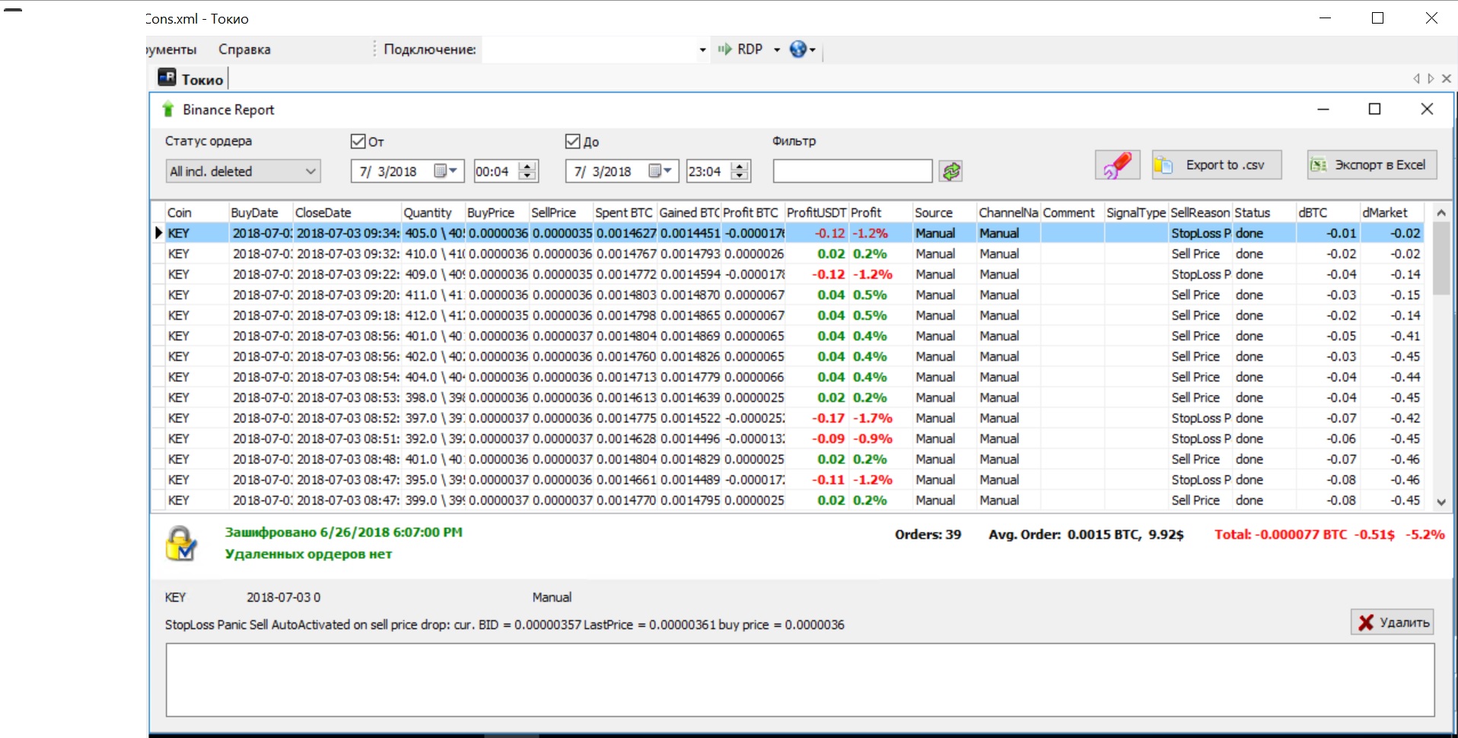Switch to the Токио tab
Viewport: 1458px width, 738px height.
pos(191,79)
